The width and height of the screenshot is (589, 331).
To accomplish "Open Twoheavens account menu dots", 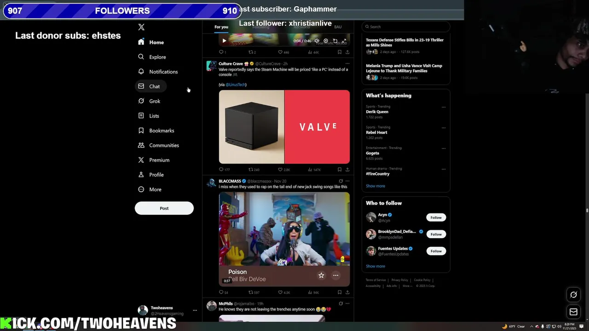I will (x=195, y=310).
